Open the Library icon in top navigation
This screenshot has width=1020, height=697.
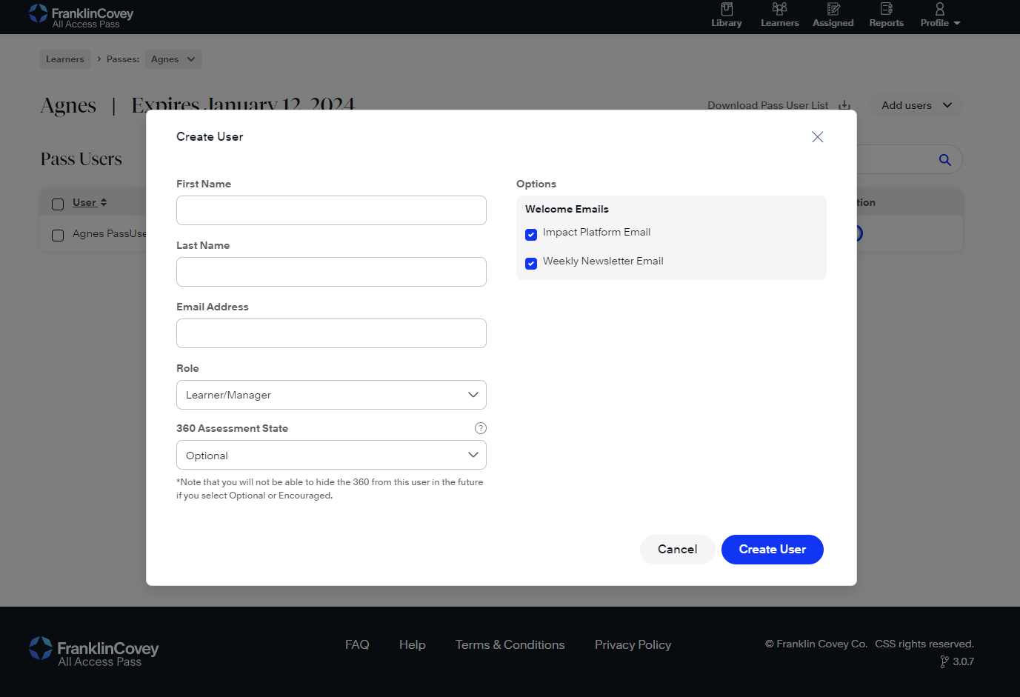(726, 10)
